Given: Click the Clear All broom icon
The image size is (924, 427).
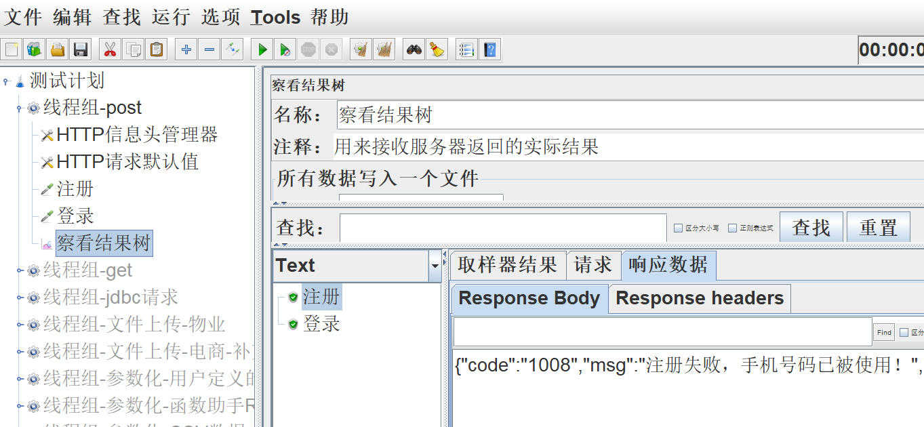Looking at the screenshot, I should coord(437,49).
